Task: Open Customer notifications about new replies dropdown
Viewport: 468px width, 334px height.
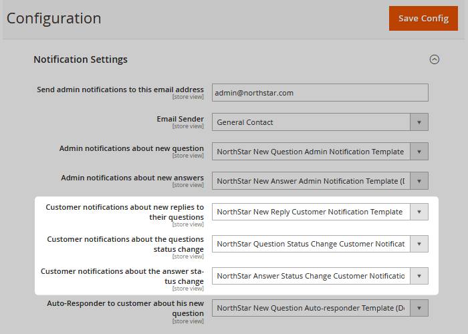Action: 320,212
